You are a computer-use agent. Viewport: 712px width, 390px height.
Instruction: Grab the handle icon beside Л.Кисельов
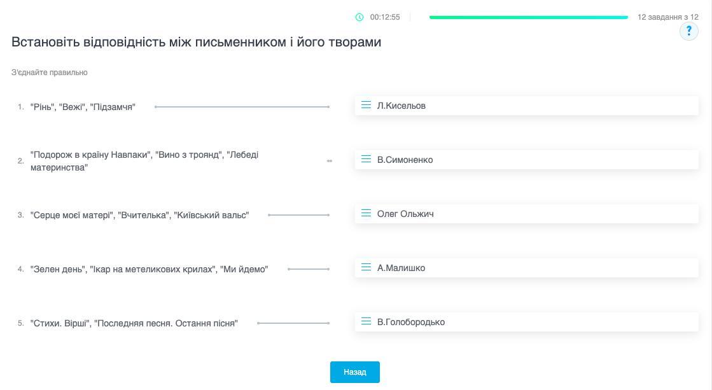[366, 106]
